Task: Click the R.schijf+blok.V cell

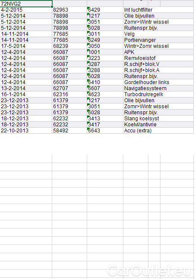Action: pos(158,64)
